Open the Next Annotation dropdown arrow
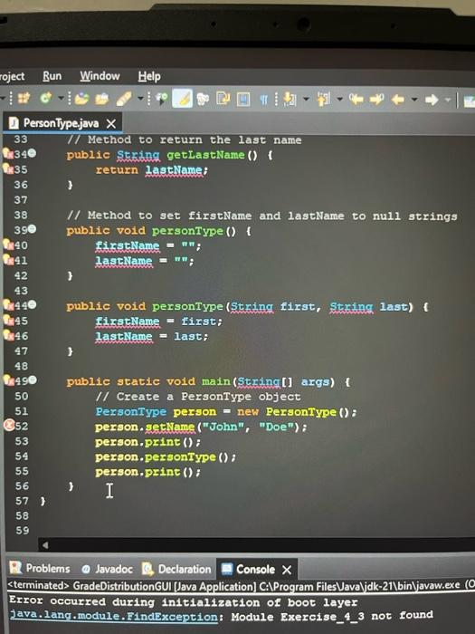This screenshot has height=634, width=475. [306, 99]
